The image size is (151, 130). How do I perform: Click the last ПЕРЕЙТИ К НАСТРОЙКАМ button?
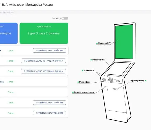point(49,113)
